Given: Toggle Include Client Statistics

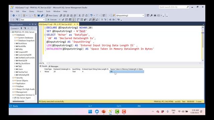Looking at the screenshot, I should coord(85,20).
